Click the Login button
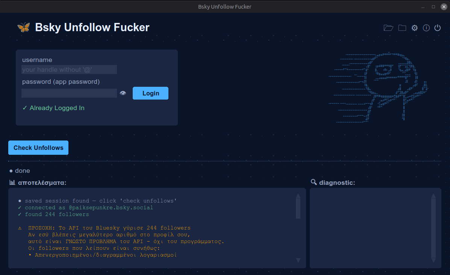The width and height of the screenshot is (450, 275). (150, 93)
